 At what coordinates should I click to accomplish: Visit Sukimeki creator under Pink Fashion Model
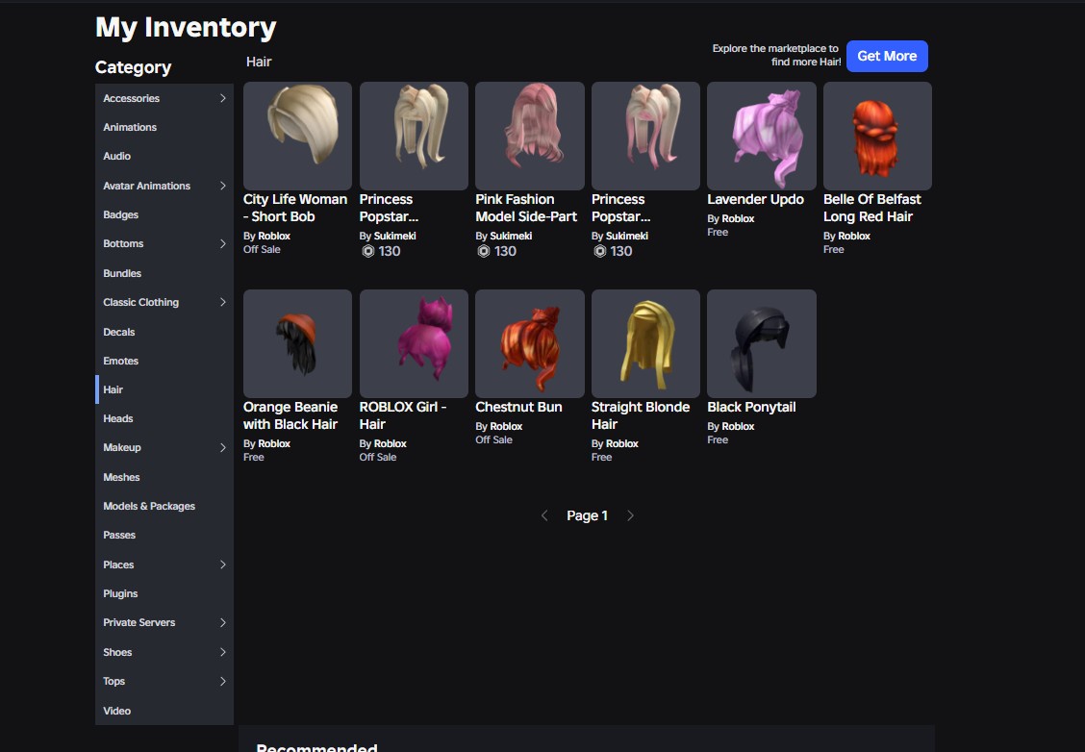[511, 236]
